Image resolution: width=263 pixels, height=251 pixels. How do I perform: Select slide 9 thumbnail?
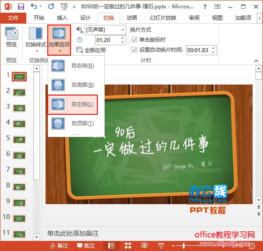click(19, 203)
